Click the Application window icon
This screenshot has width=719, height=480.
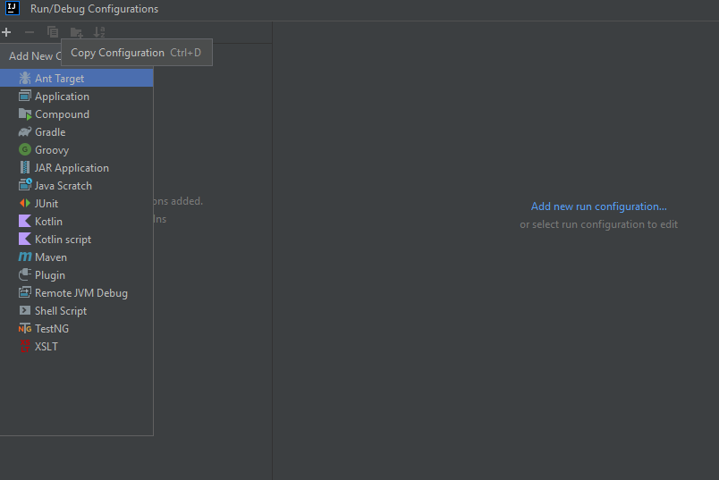click(25, 96)
